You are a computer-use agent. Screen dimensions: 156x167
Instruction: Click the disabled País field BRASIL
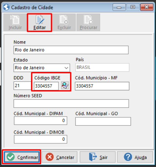[x=102, y=68]
